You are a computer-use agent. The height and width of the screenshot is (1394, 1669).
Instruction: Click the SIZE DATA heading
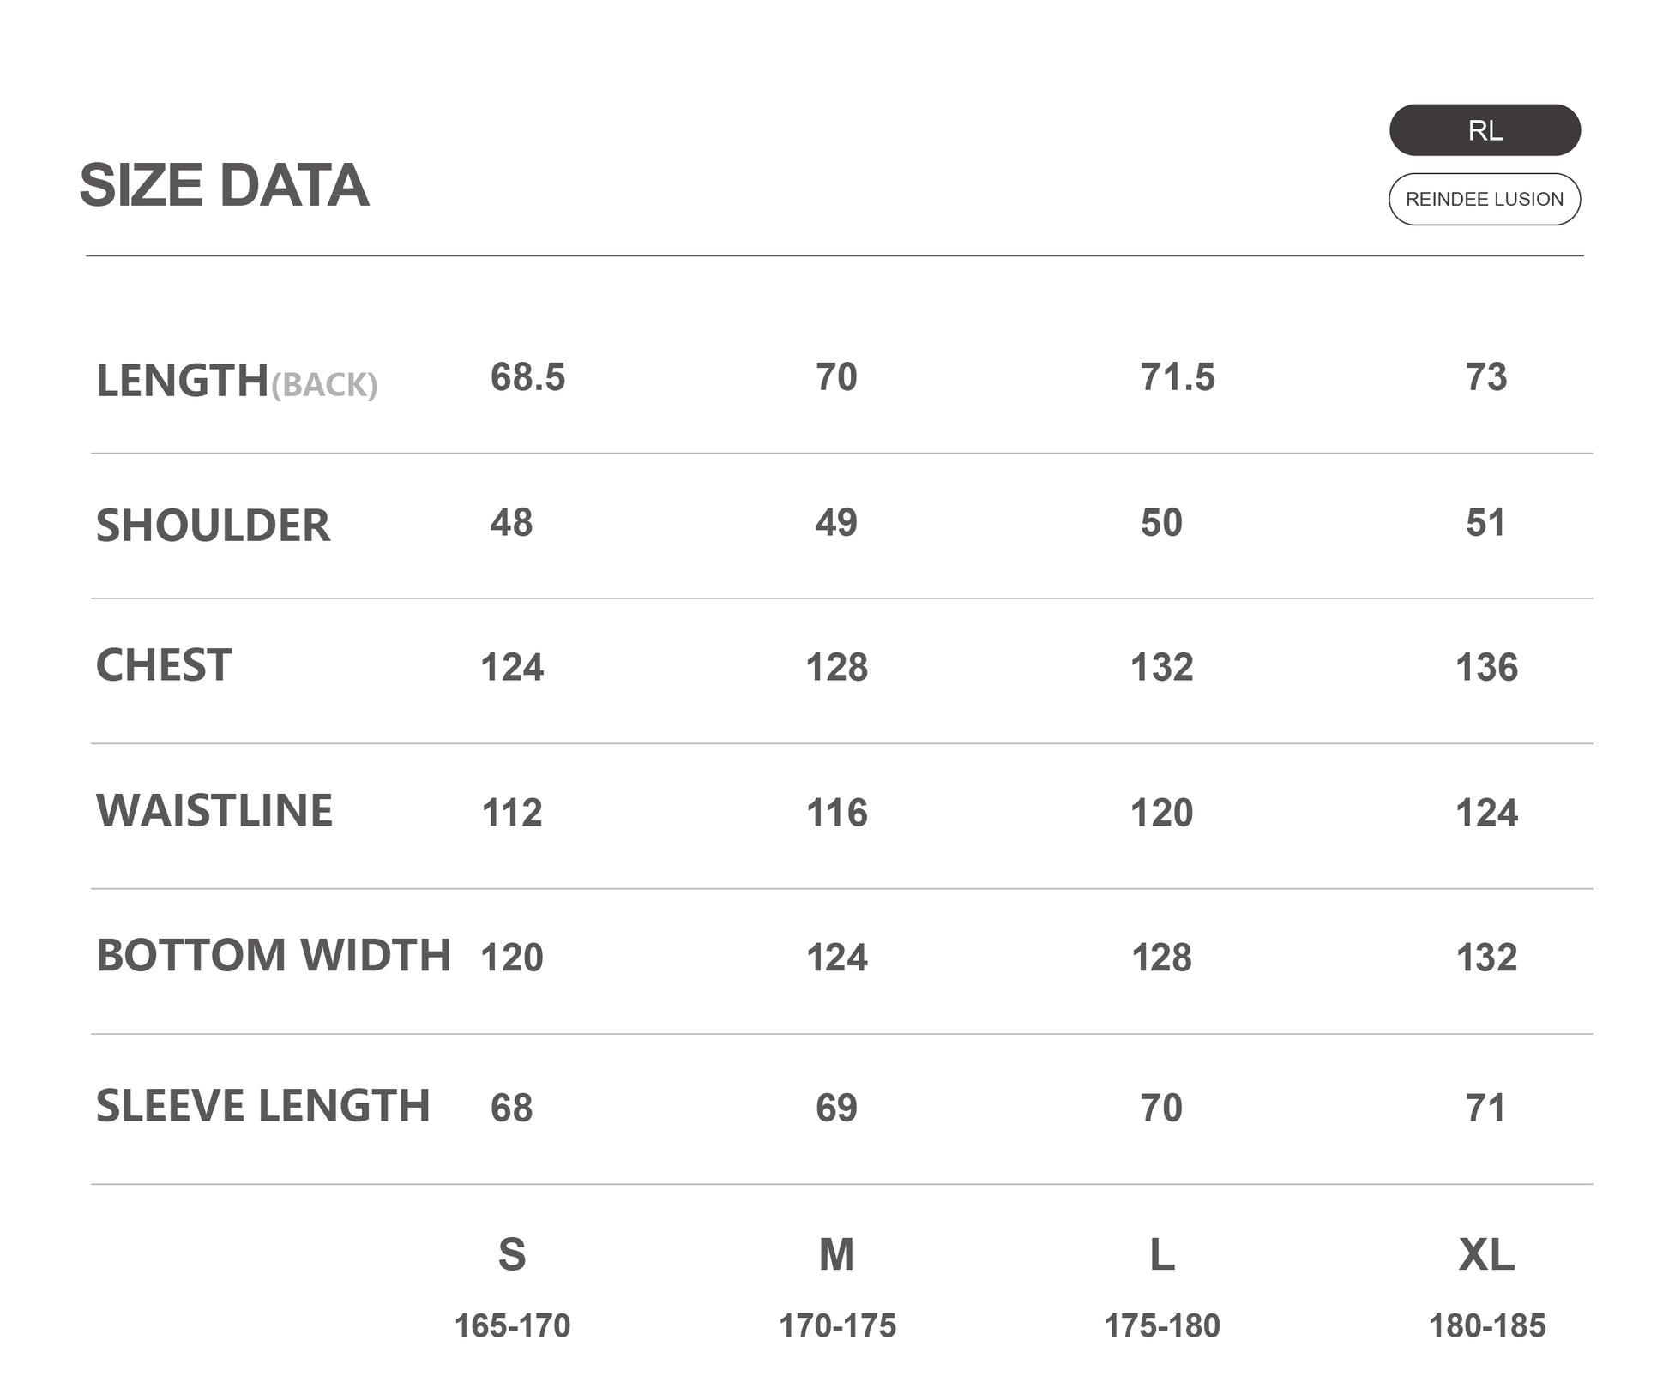tap(224, 185)
